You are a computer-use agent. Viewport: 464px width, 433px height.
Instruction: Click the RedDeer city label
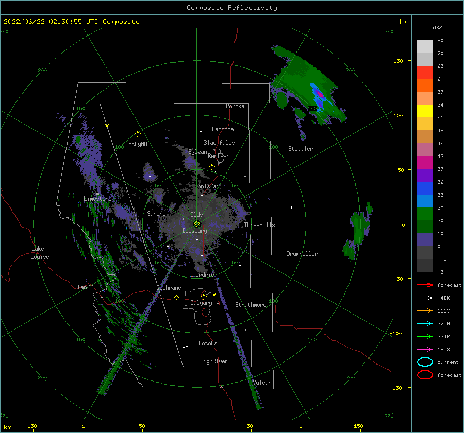pyautogui.click(x=219, y=156)
